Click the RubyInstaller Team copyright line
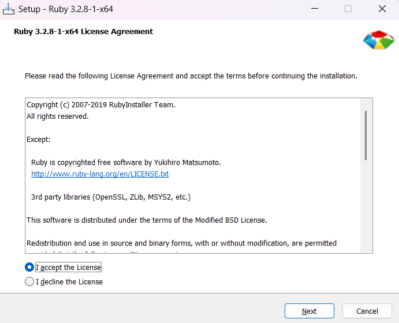Viewport: 399px width, 323px height. coord(100,105)
